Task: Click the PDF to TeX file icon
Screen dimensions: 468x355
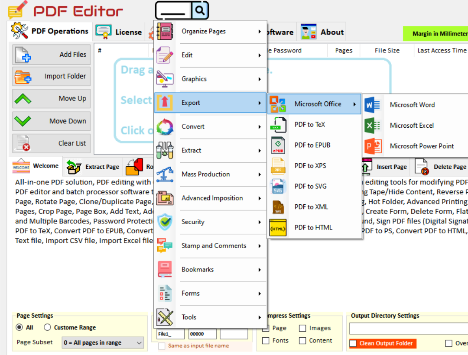Action: point(278,125)
